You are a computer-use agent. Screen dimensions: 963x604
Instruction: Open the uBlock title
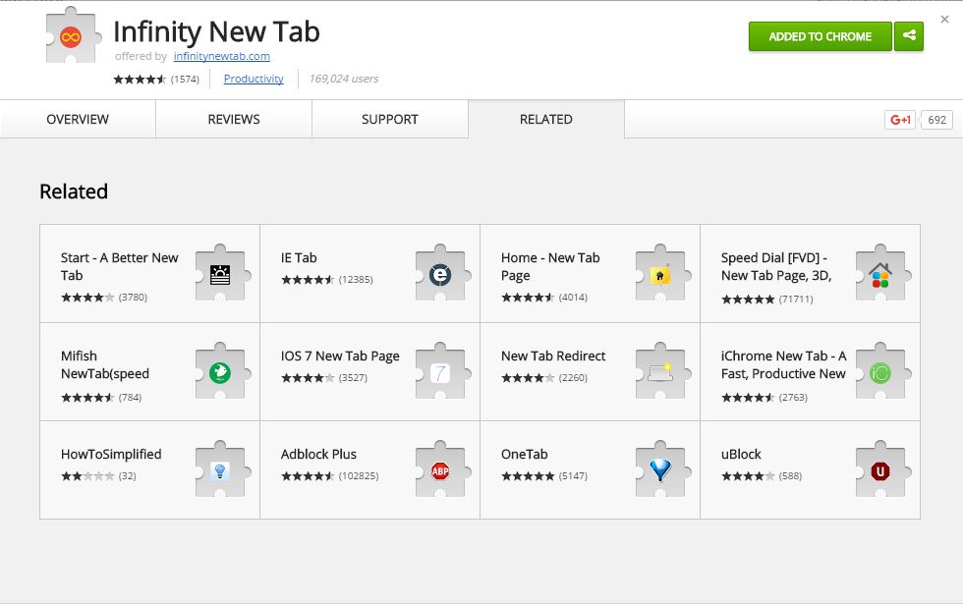(741, 454)
